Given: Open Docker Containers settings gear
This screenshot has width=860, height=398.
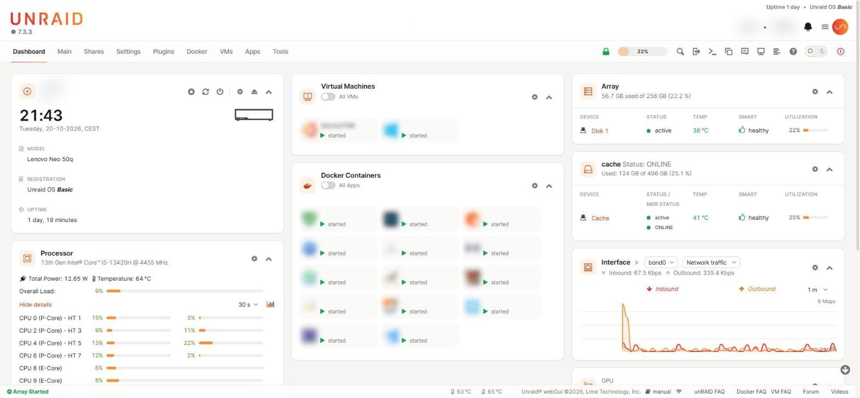Looking at the screenshot, I should coord(534,186).
